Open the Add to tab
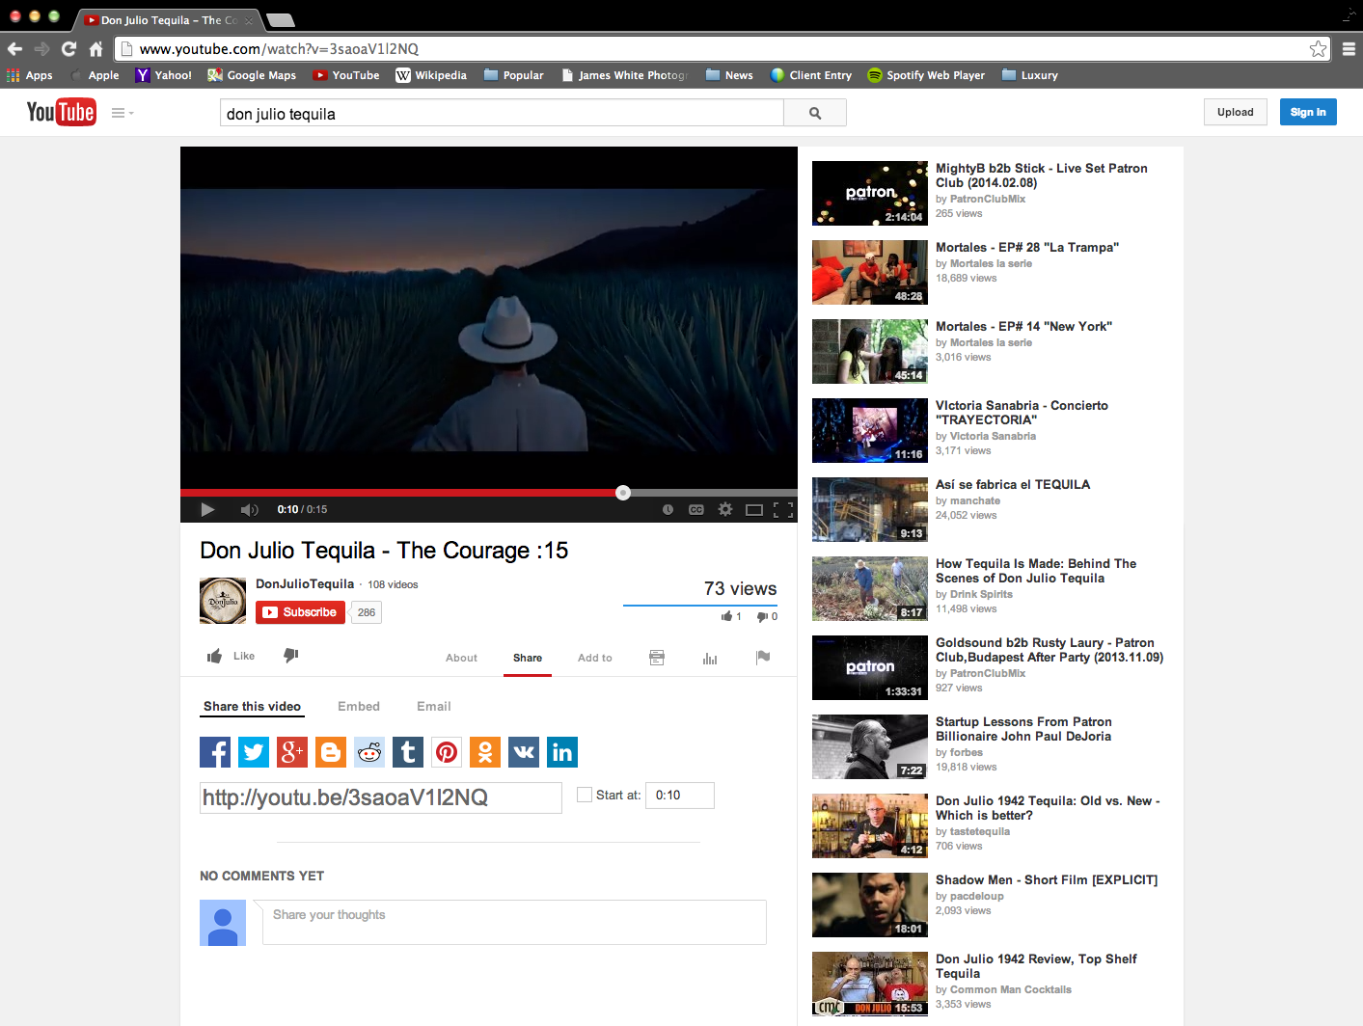 coord(595,658)
